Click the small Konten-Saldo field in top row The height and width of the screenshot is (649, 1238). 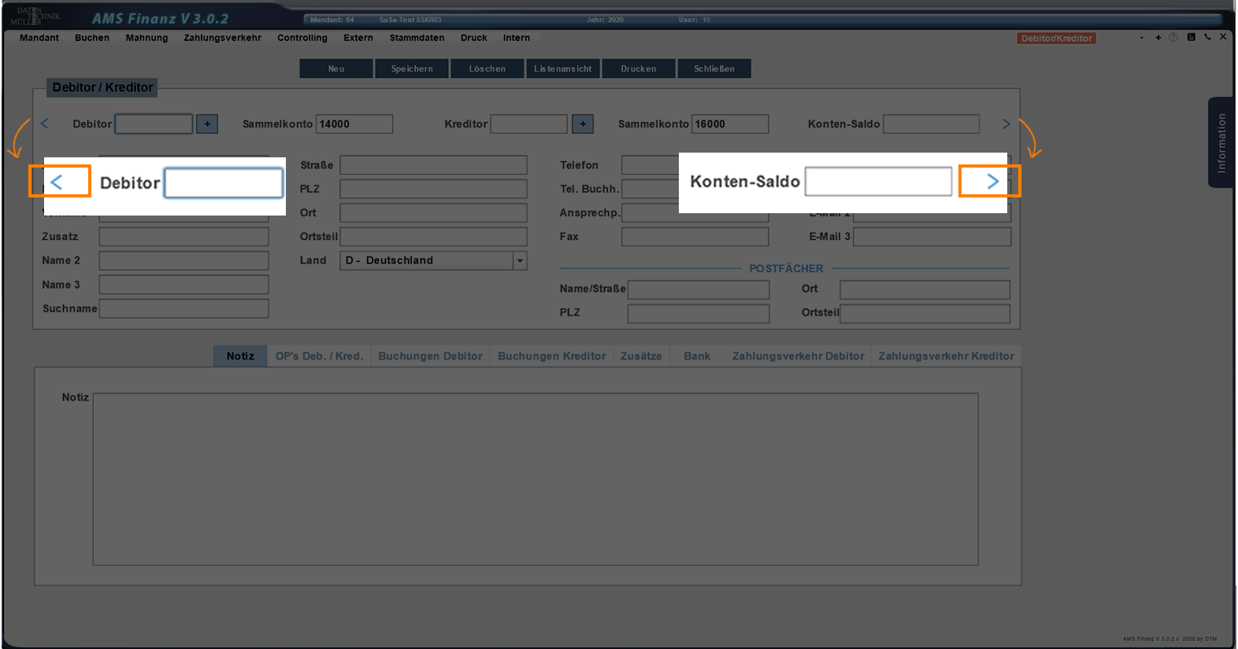pyautogui.click(x=932, y=124)
